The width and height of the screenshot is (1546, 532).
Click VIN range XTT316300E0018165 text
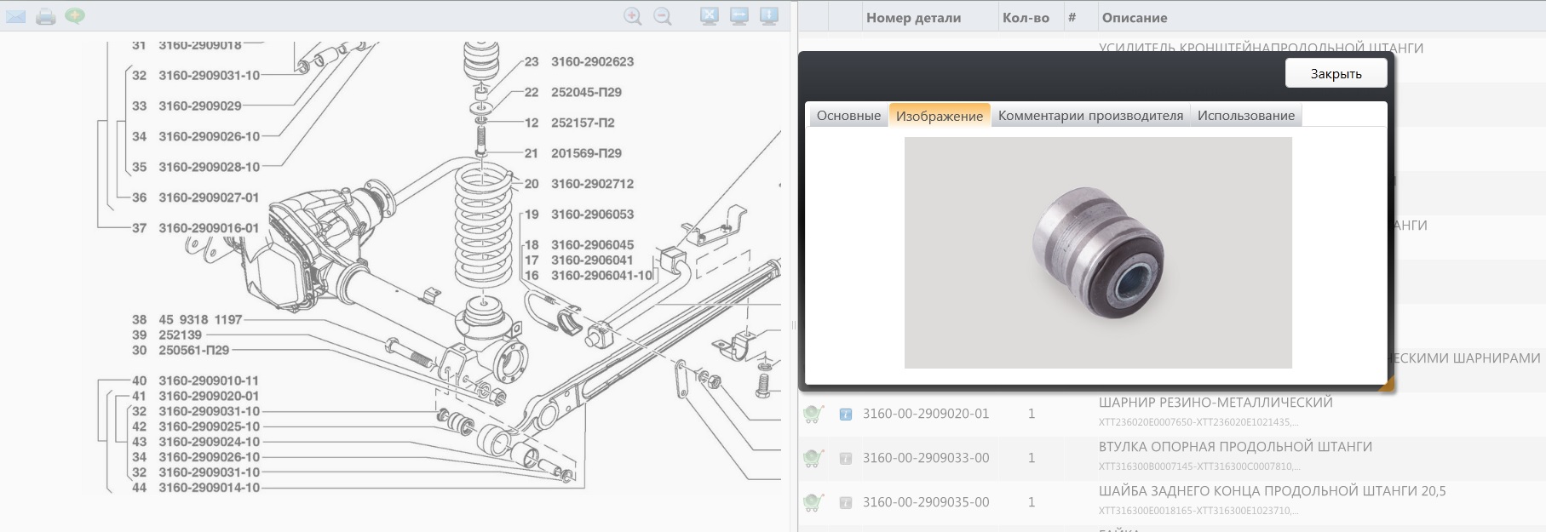(1198, 511)
